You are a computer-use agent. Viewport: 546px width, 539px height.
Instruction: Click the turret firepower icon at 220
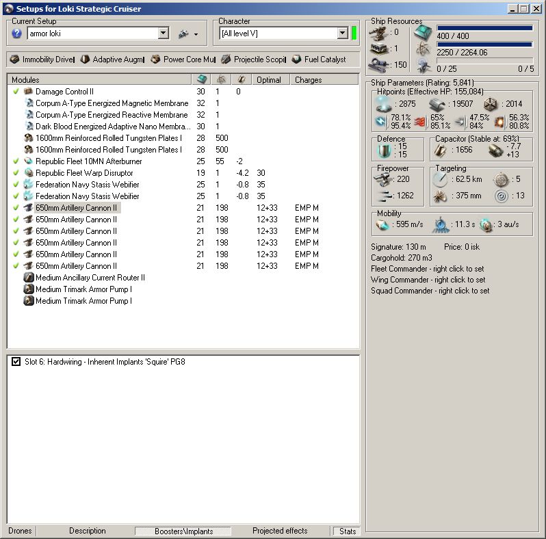coord(383,179)
